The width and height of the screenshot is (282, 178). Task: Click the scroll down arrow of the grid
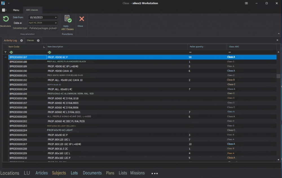(278, 160)
